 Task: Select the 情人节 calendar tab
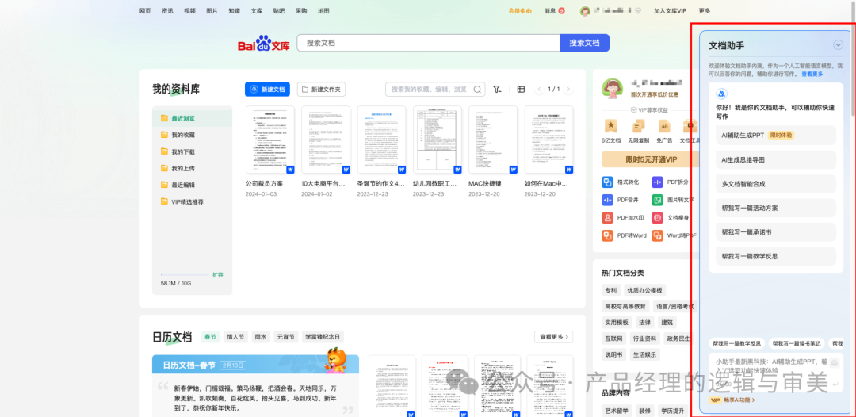236,337
